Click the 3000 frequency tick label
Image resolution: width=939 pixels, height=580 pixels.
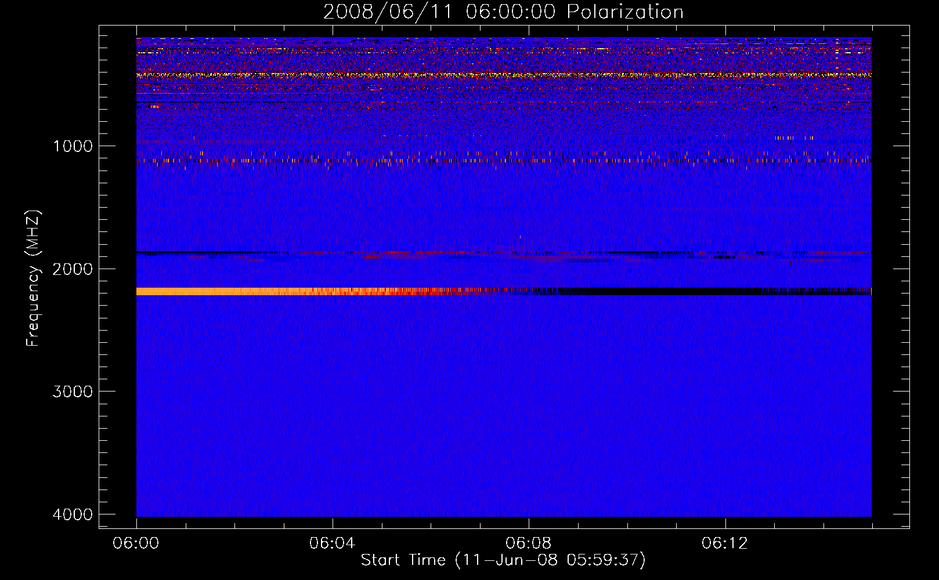(x=73, y=391)
